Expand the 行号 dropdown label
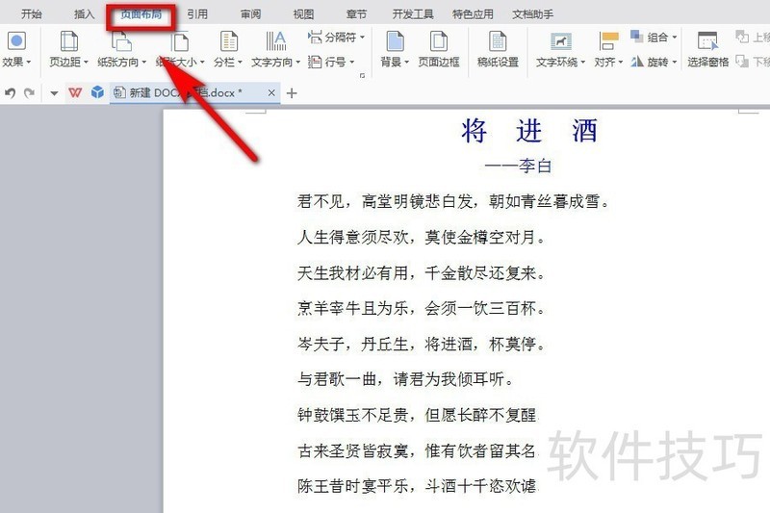Viewport: 770px width, 513px height. (x=340, y=63)
